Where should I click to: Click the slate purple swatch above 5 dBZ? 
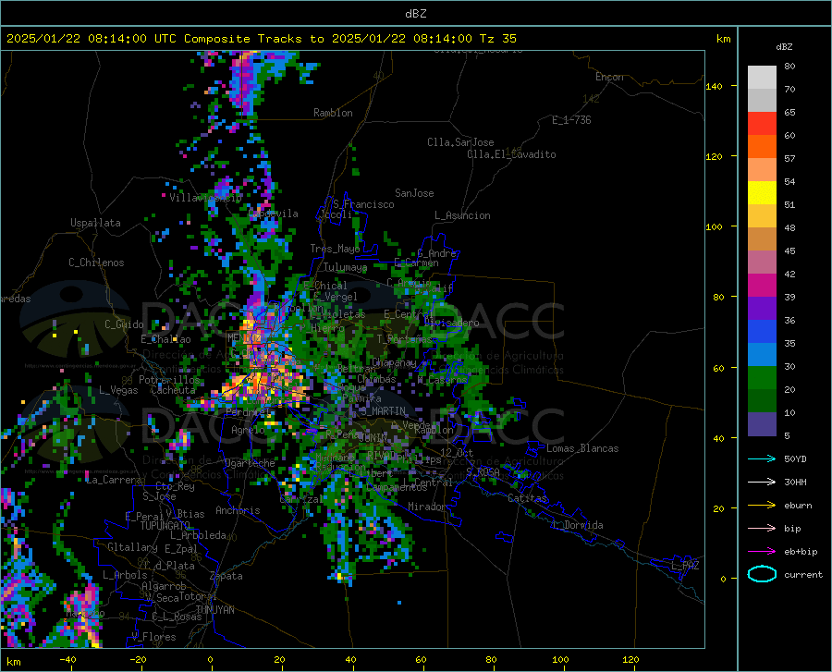(762, 424)
